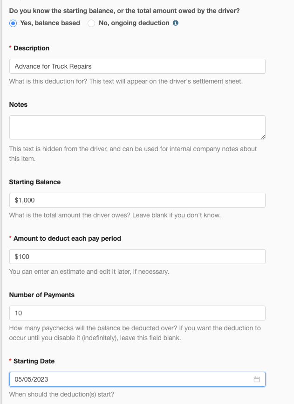Click 'Amount to deduct each pay period' label
294x404 pixels.
[x=67, y=238]
